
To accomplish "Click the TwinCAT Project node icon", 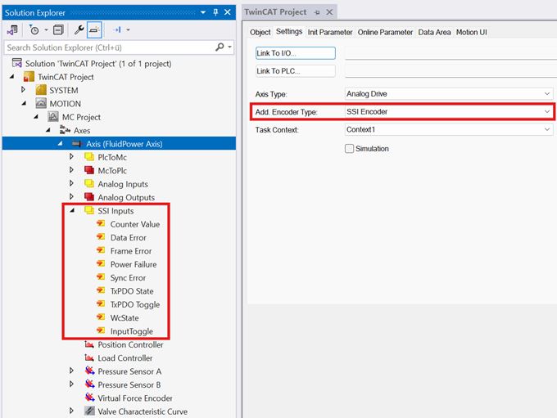I will 29,77.
